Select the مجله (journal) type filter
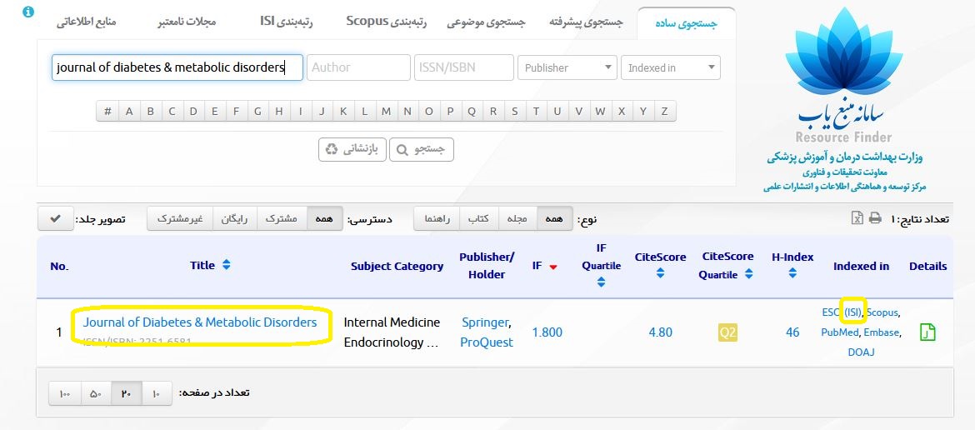975x430 pixels. [x=517, y=218]
